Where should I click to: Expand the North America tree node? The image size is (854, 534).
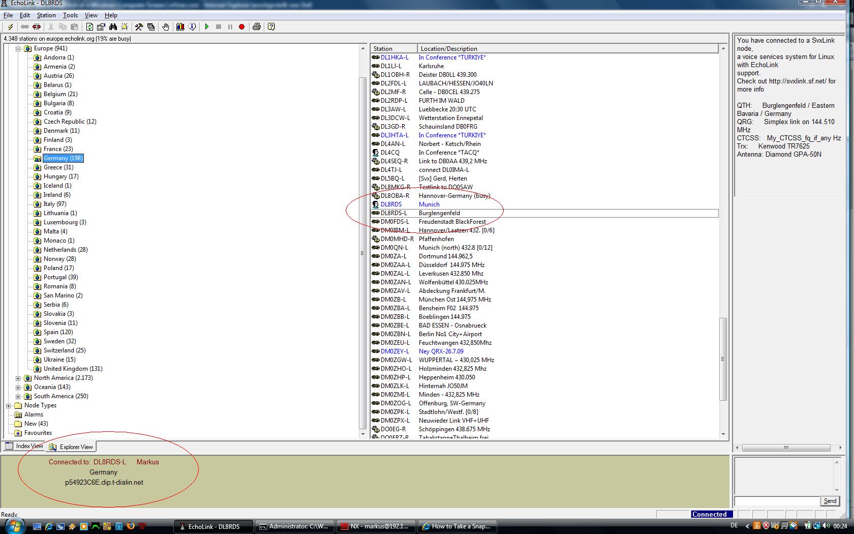click(x=18, y=378)
